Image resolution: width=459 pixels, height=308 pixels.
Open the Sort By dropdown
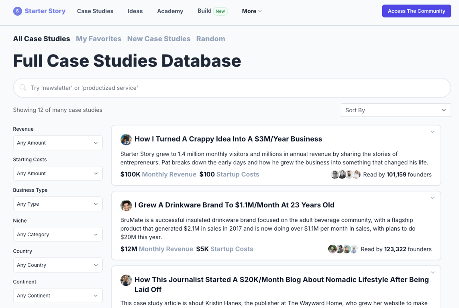tap(396, 110)
